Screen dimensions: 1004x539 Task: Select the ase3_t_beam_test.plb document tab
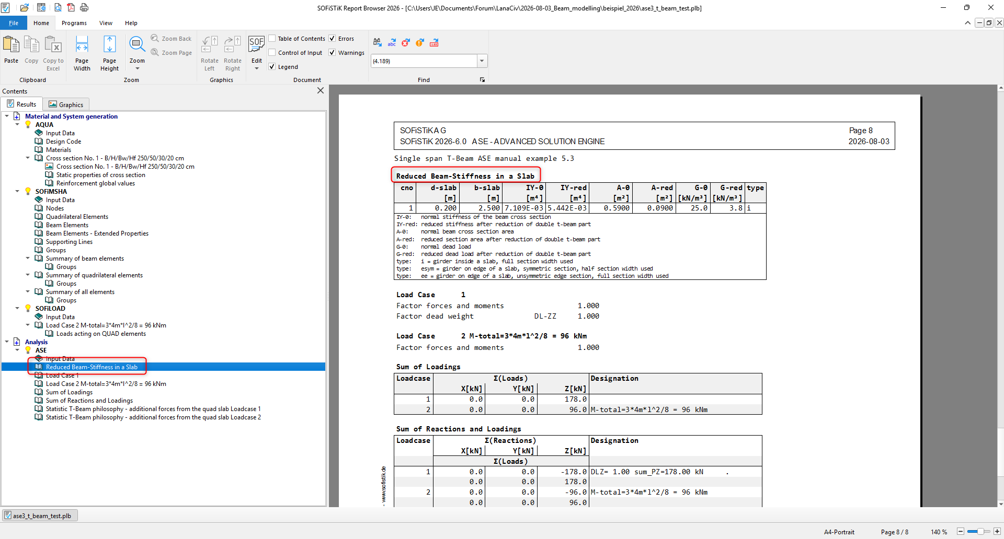pyautogui.click(x=40, y=516)
